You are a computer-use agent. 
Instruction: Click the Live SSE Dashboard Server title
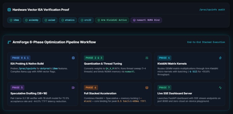click(x=175, y=94)
